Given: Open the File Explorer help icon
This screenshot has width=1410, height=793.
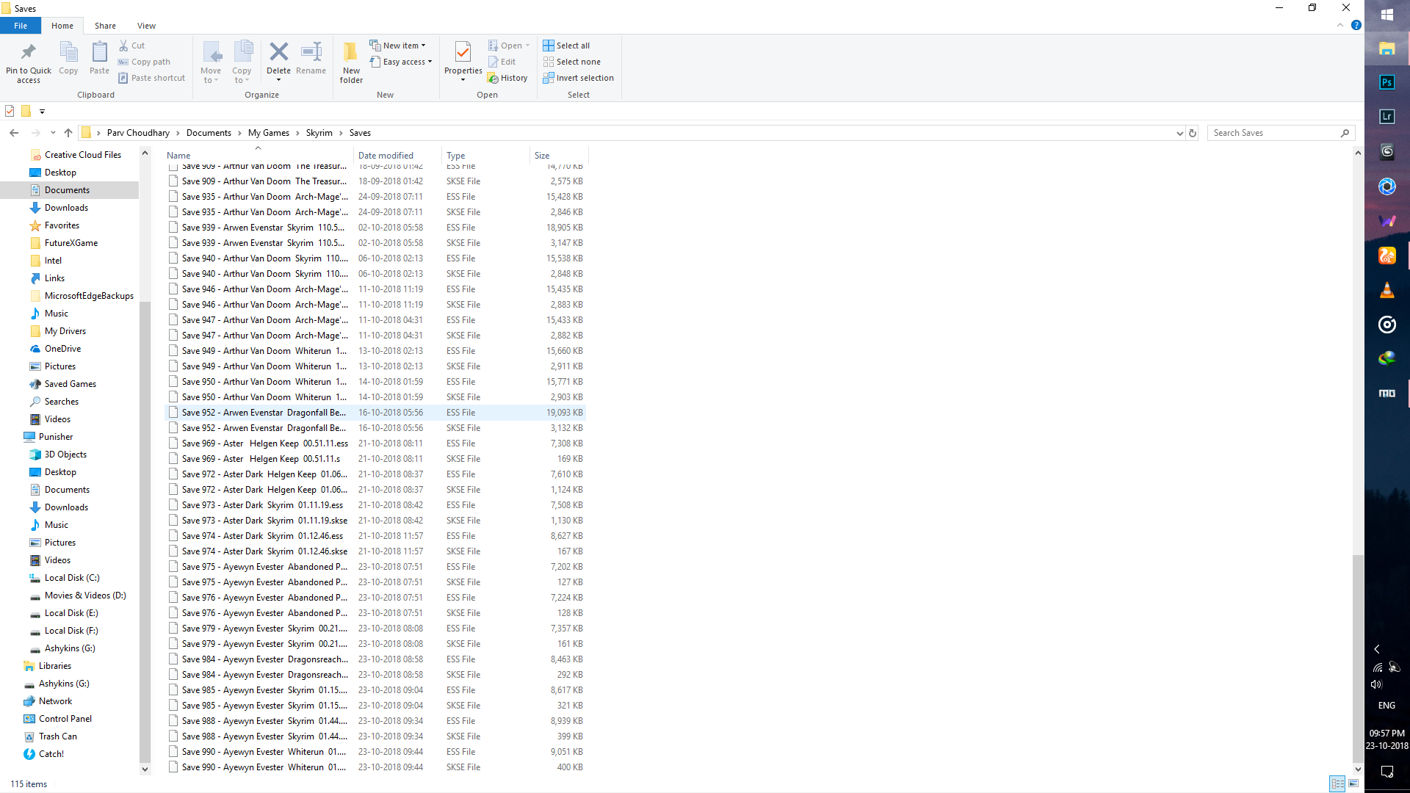Looking at the screenshot, I should [x=1356, y=25].
